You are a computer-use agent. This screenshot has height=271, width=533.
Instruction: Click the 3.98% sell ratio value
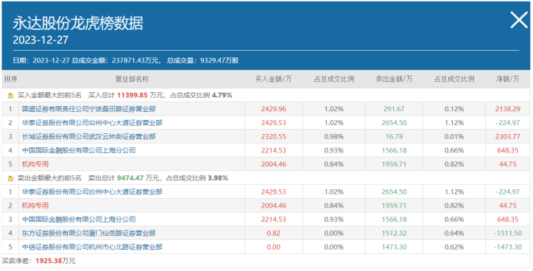click(x=218, y=177)
